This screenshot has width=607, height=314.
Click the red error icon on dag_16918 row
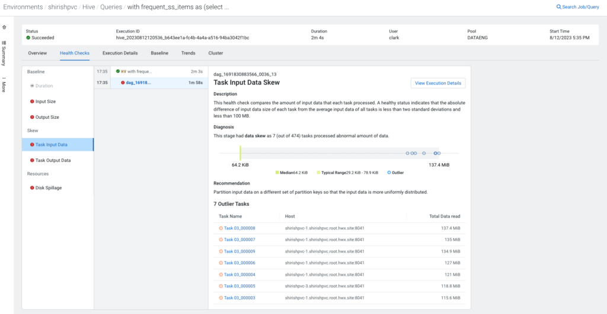[x=123, y=83]
